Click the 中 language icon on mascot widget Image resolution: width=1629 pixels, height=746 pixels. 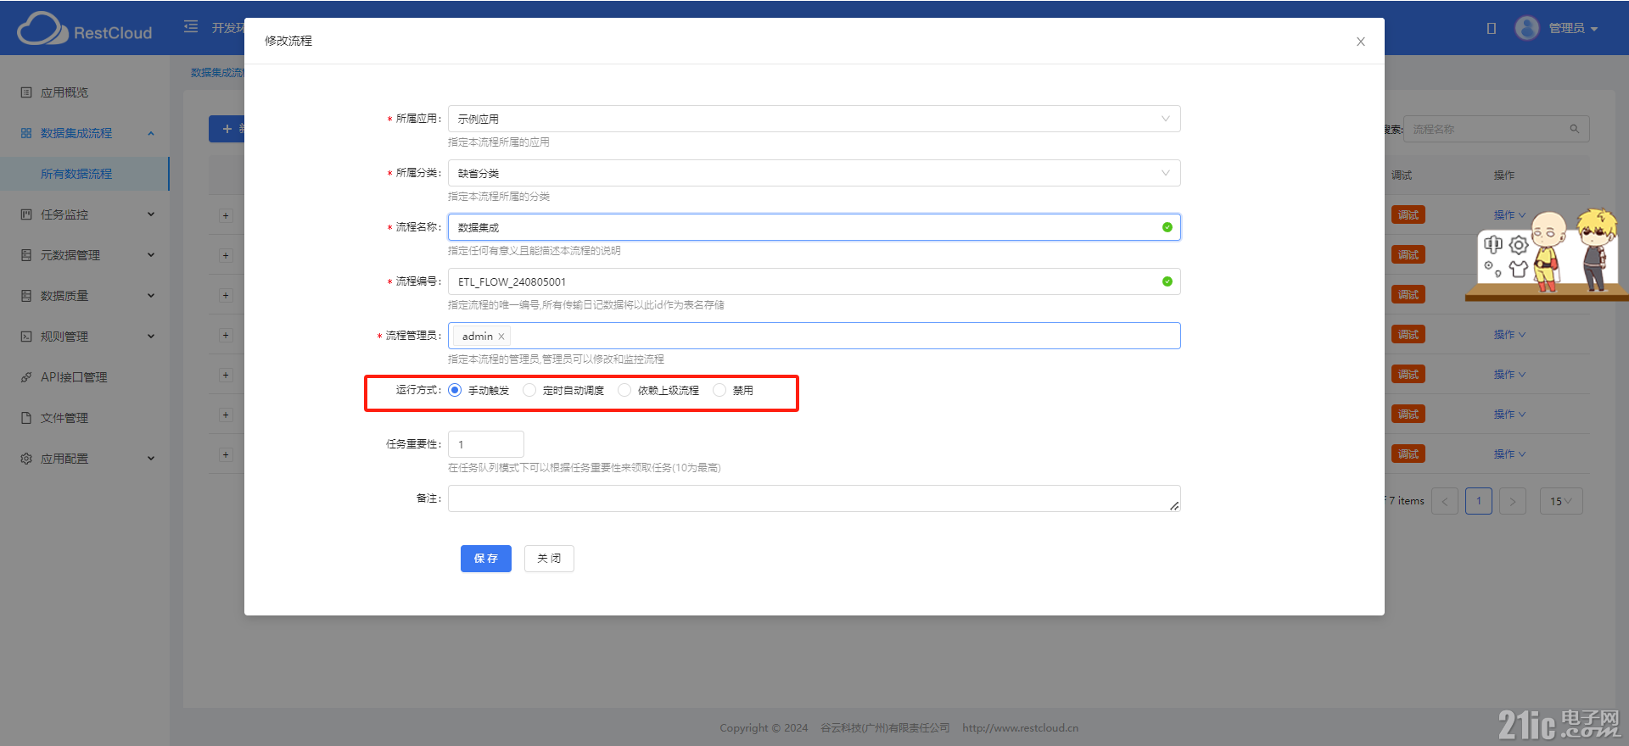point(1493,245)
